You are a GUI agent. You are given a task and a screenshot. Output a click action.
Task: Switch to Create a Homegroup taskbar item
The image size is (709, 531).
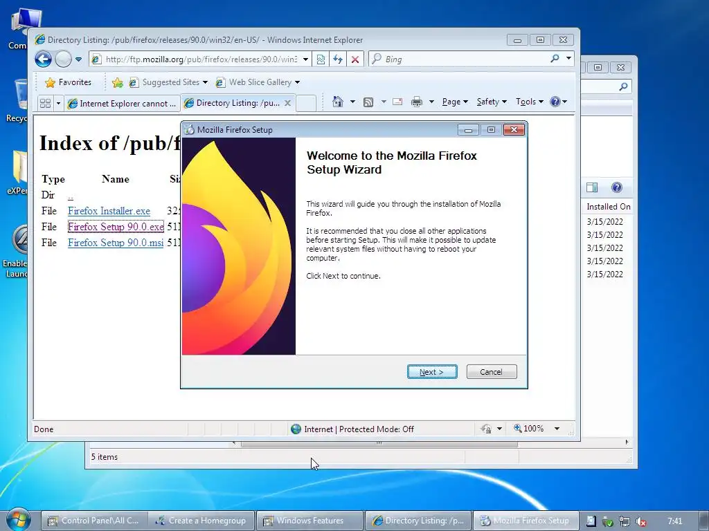click(201, 521)
